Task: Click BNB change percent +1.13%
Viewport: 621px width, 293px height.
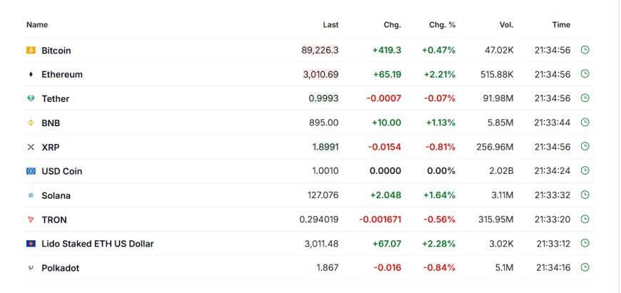Action: [x=441, y=123]
